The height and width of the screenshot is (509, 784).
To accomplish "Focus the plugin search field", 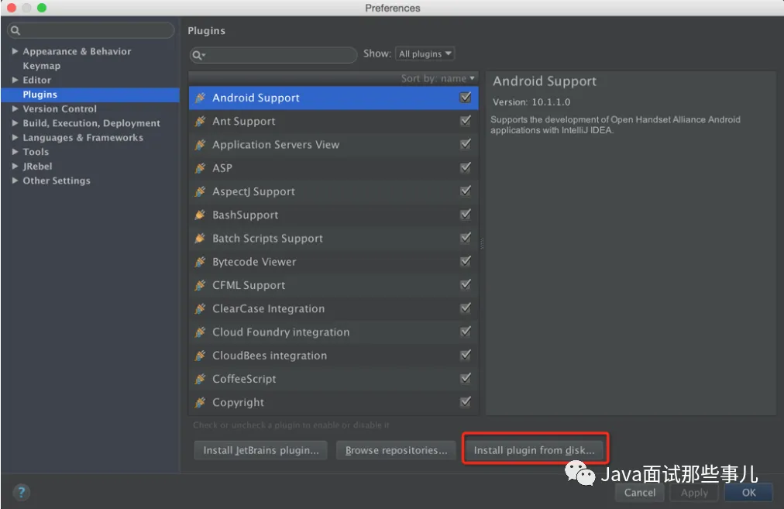I will click(x=273, y=55).
